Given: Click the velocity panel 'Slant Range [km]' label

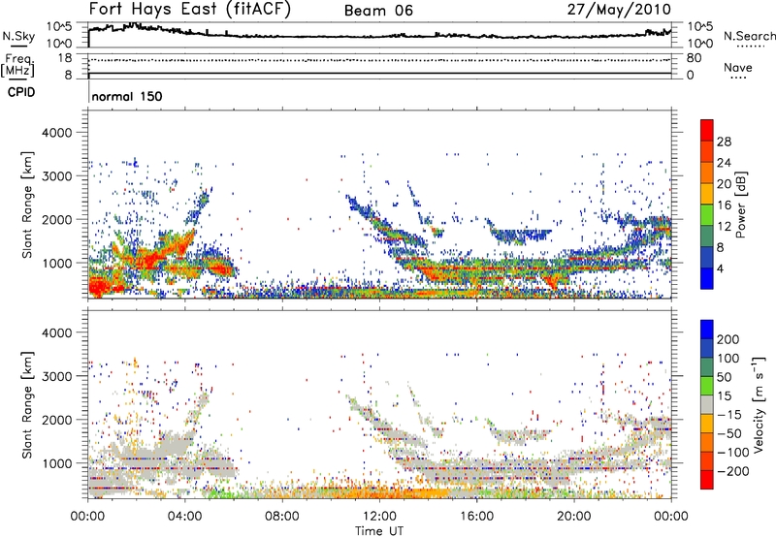Looking at the screenshot, I should tap(27, 404).
